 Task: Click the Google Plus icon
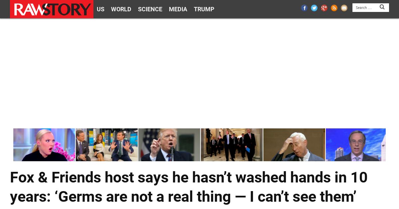(324, 8)
